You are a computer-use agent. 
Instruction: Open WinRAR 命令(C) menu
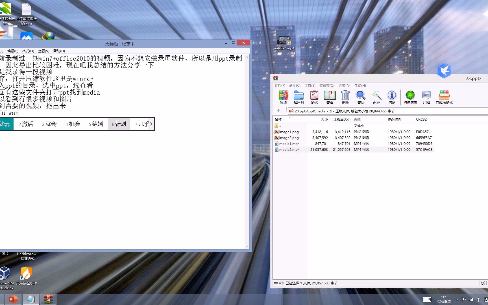point(295,85)
